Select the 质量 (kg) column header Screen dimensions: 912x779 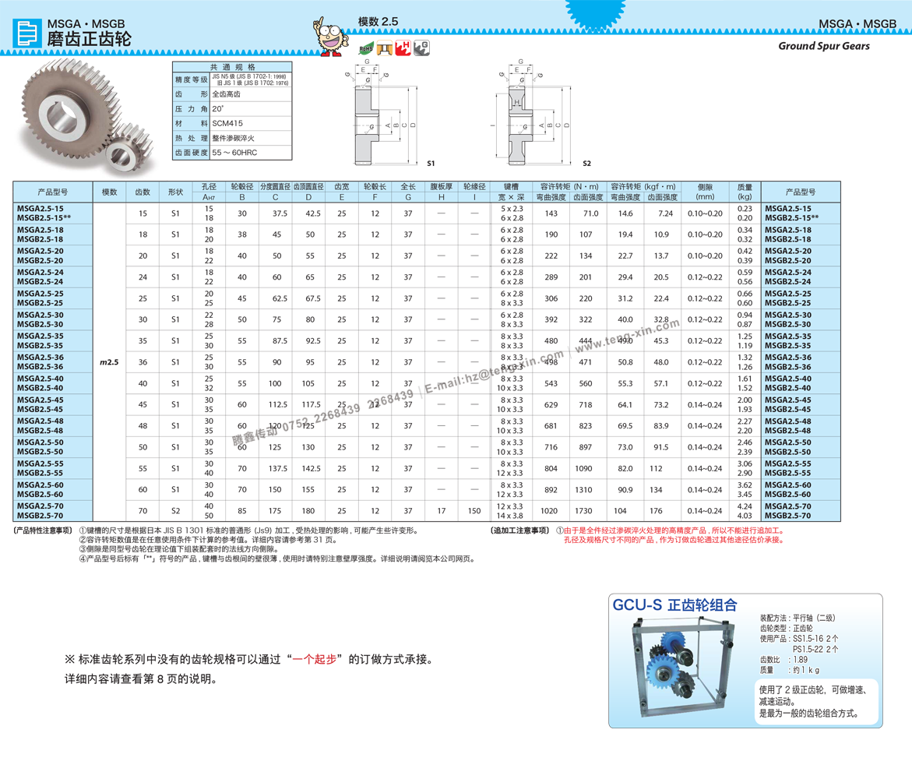[745, 192]
